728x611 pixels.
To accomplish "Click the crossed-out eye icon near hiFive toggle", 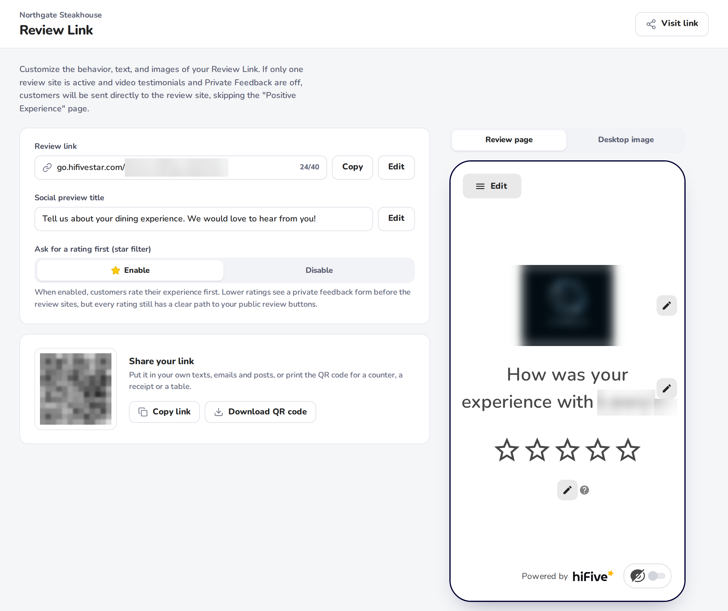I will [637, 576].
